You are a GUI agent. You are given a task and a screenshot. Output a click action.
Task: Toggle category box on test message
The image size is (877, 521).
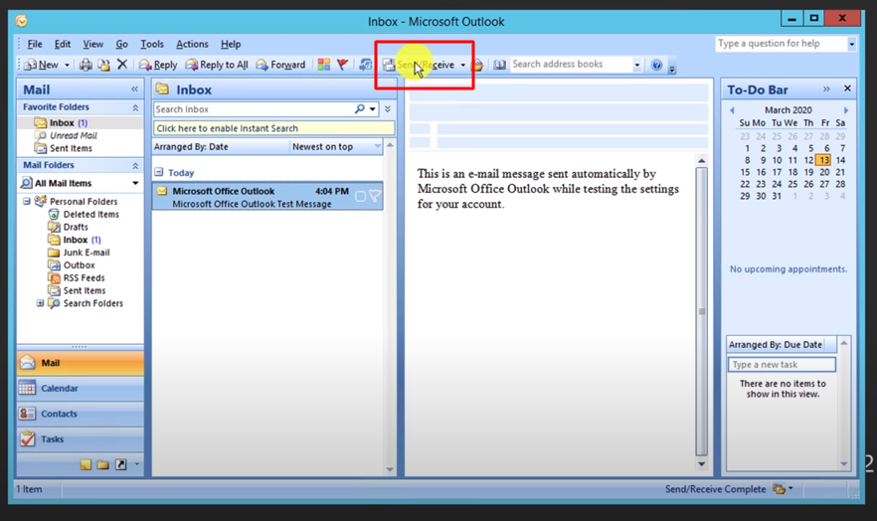click(361, 196)
